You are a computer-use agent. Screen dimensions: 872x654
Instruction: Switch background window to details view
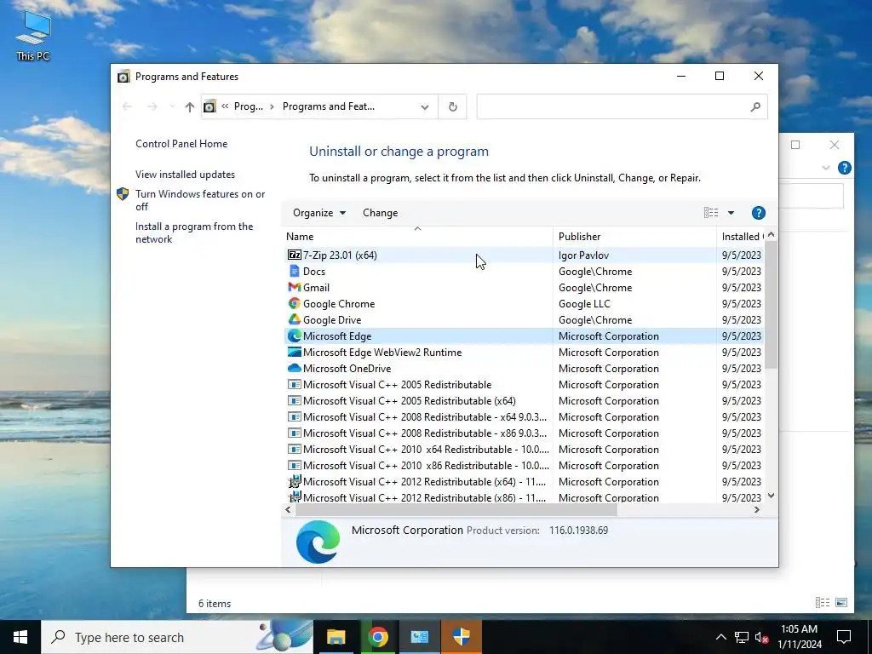pos(822,602)
